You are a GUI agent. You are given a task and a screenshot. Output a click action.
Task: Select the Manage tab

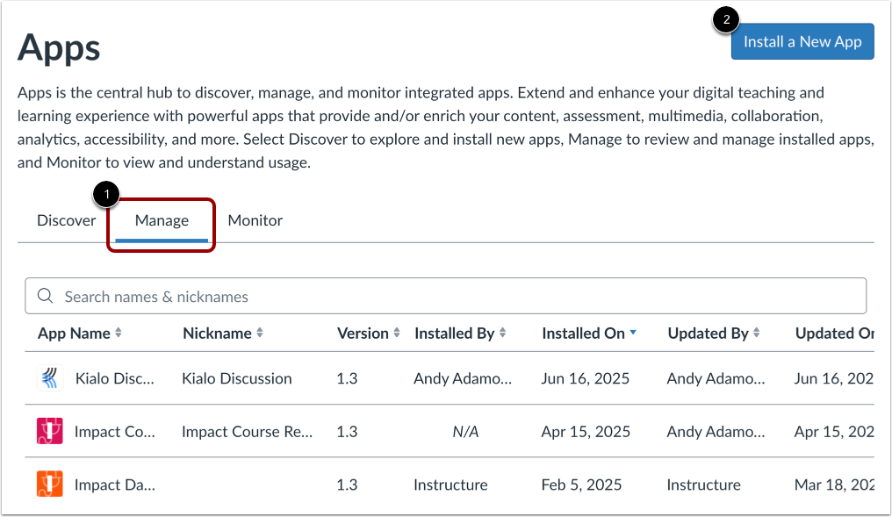point(162,220)
